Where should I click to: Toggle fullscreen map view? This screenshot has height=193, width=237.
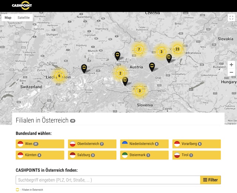pyautogui.click(x=231, y=18)
